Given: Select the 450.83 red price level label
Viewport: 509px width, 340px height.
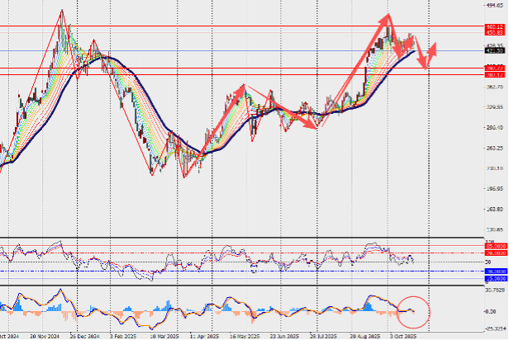Looking at the screenshot, I should (x=495, y=32).
